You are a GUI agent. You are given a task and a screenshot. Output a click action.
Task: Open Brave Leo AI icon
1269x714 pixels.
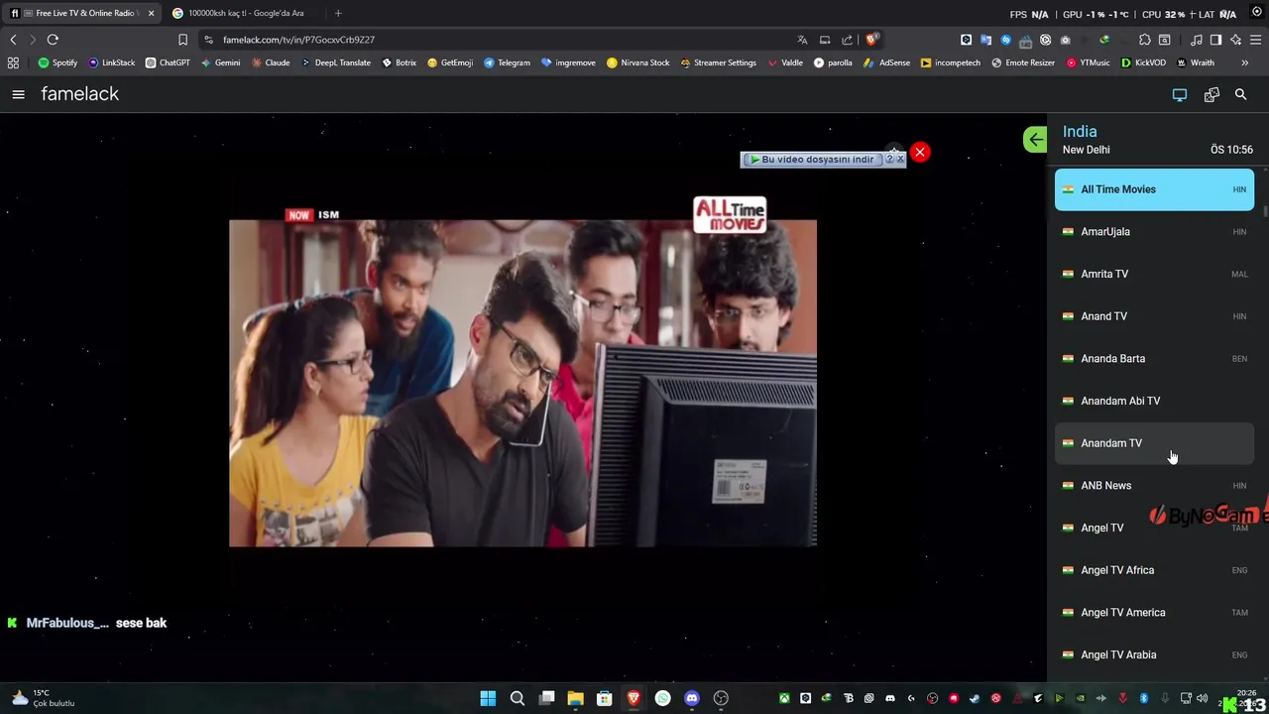coord(1235,40)
